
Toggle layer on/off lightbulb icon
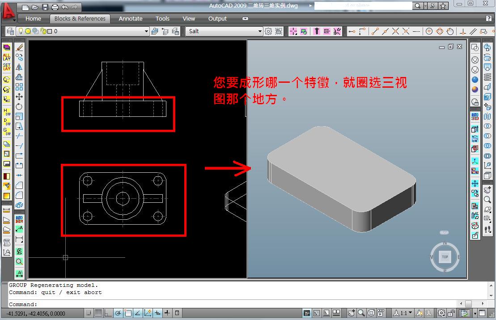21,31
